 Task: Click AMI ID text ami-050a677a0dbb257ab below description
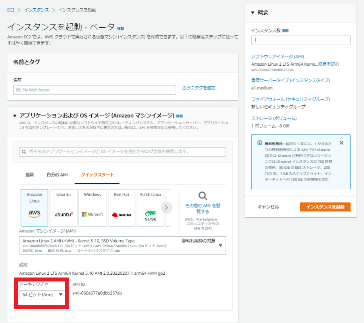coord(97,293)
